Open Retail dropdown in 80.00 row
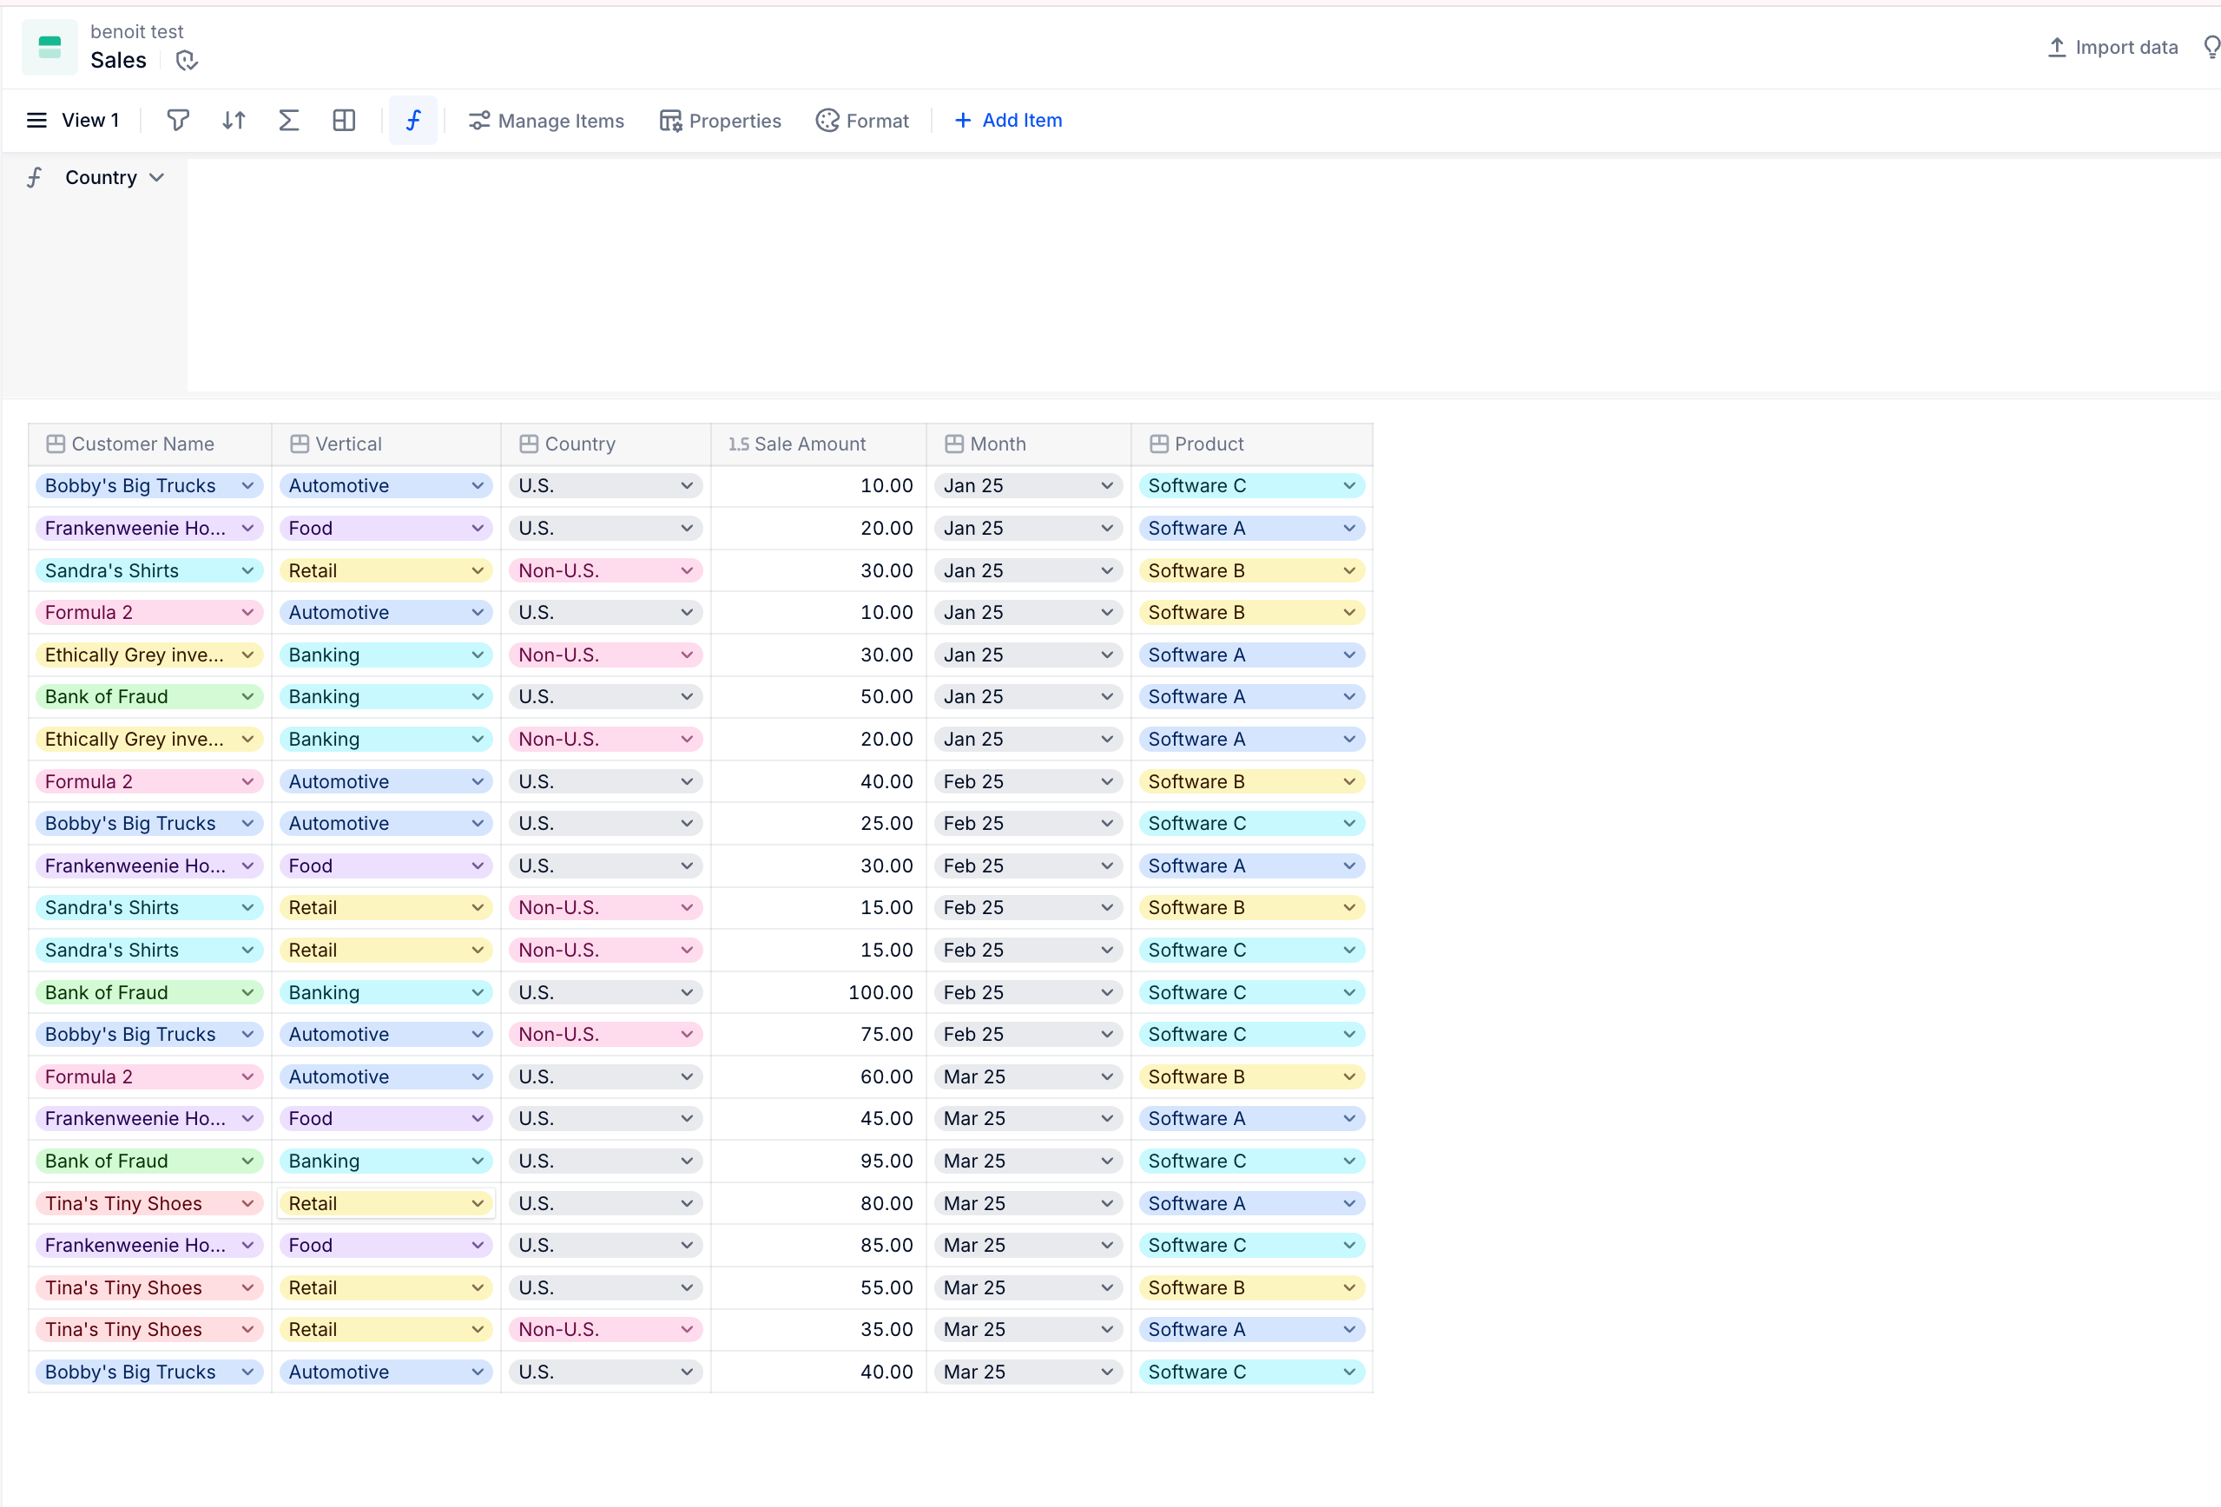This screenshot has height=1507, width=2221. coord(386,1204)
